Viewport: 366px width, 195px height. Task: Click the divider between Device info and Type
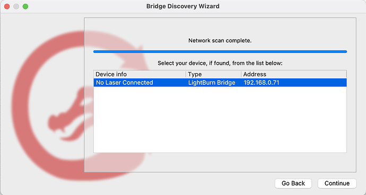[x=186, y=74]
